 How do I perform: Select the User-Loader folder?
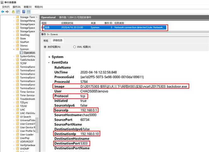pos(27,135)
